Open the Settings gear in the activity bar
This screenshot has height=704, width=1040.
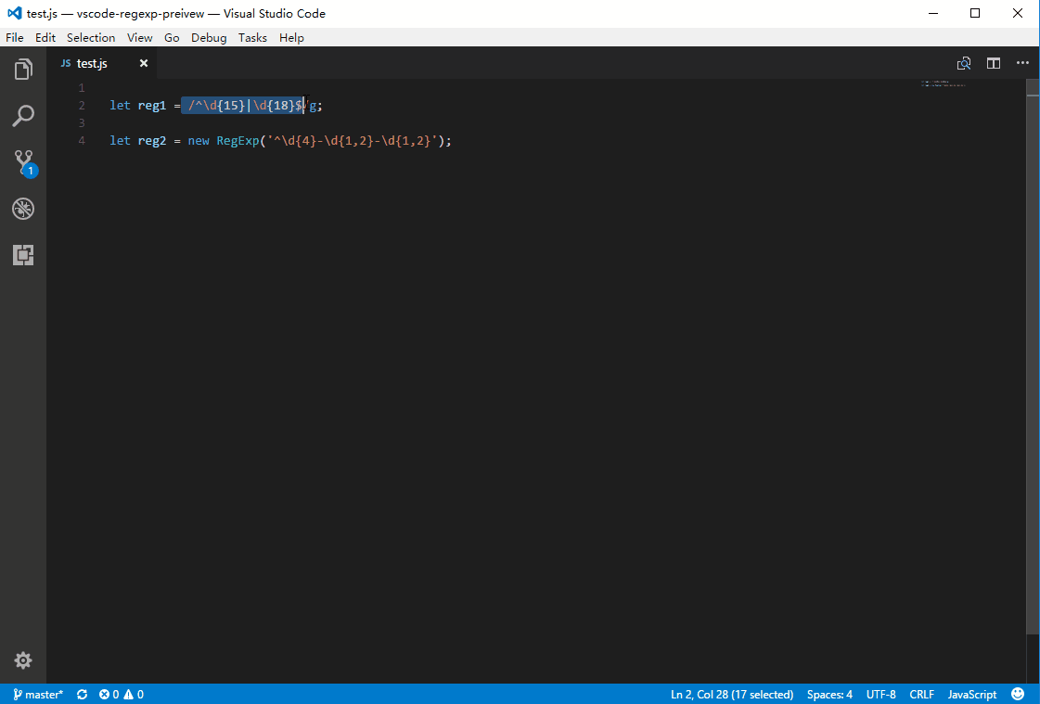(x=23, y=660)
